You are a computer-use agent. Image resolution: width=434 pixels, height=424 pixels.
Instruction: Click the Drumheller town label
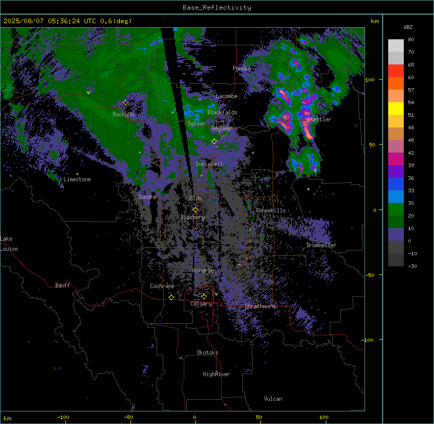321,245
